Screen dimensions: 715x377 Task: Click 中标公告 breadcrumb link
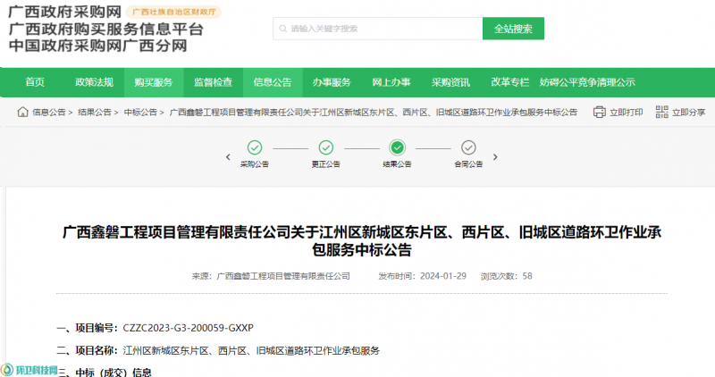point(140,113)
